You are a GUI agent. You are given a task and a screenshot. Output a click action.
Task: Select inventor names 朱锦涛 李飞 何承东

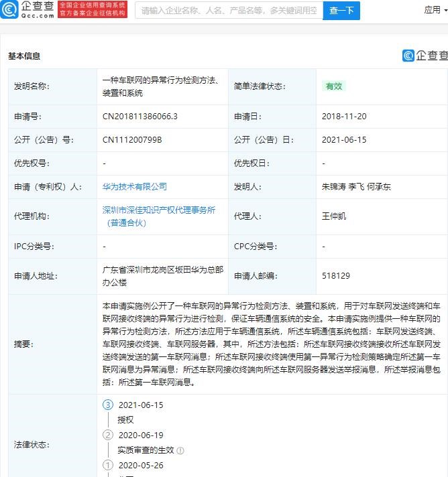click(x=356, y=186)
